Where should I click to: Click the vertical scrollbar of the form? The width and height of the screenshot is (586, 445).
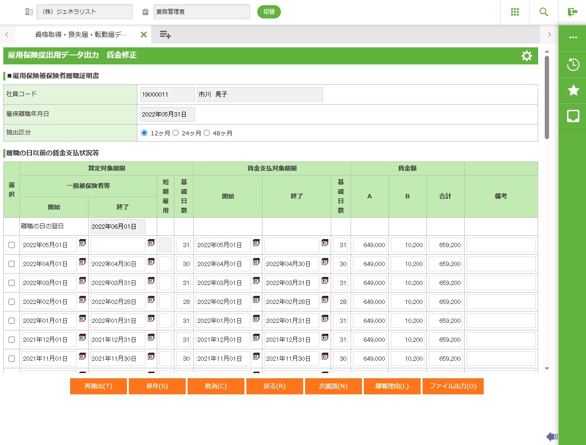547,97
